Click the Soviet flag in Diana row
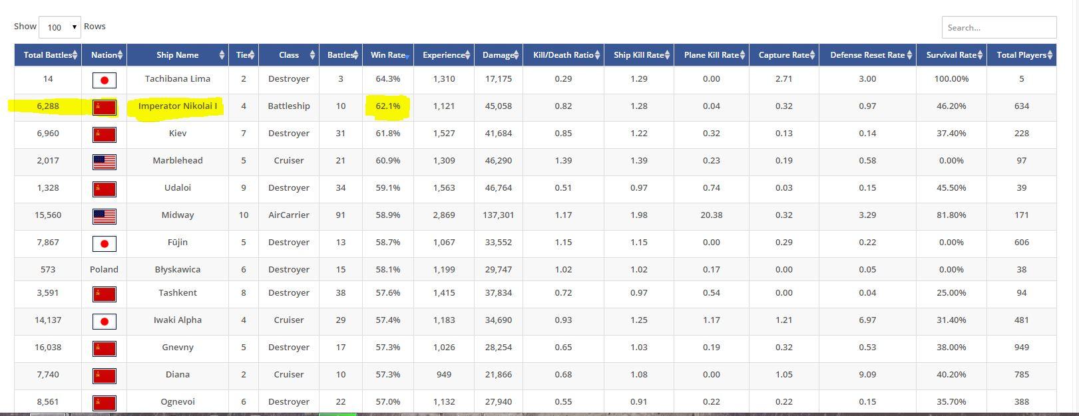 pyautogui.click(x=104, y=376)
